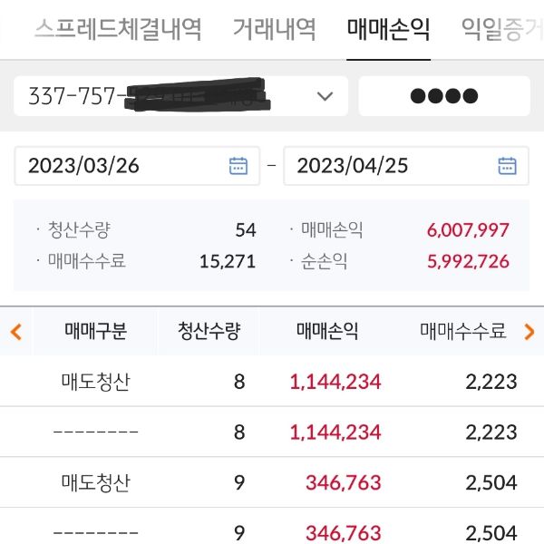Click the 매매손익 column header

pos(327,332)
